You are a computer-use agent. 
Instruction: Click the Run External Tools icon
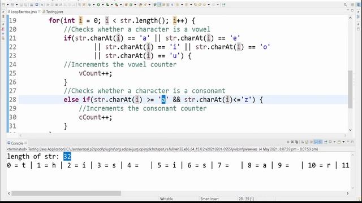click(117, 5)
